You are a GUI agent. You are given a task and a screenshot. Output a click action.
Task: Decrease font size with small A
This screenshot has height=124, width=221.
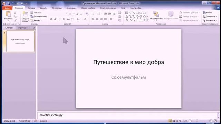click(x=81, y=14)
